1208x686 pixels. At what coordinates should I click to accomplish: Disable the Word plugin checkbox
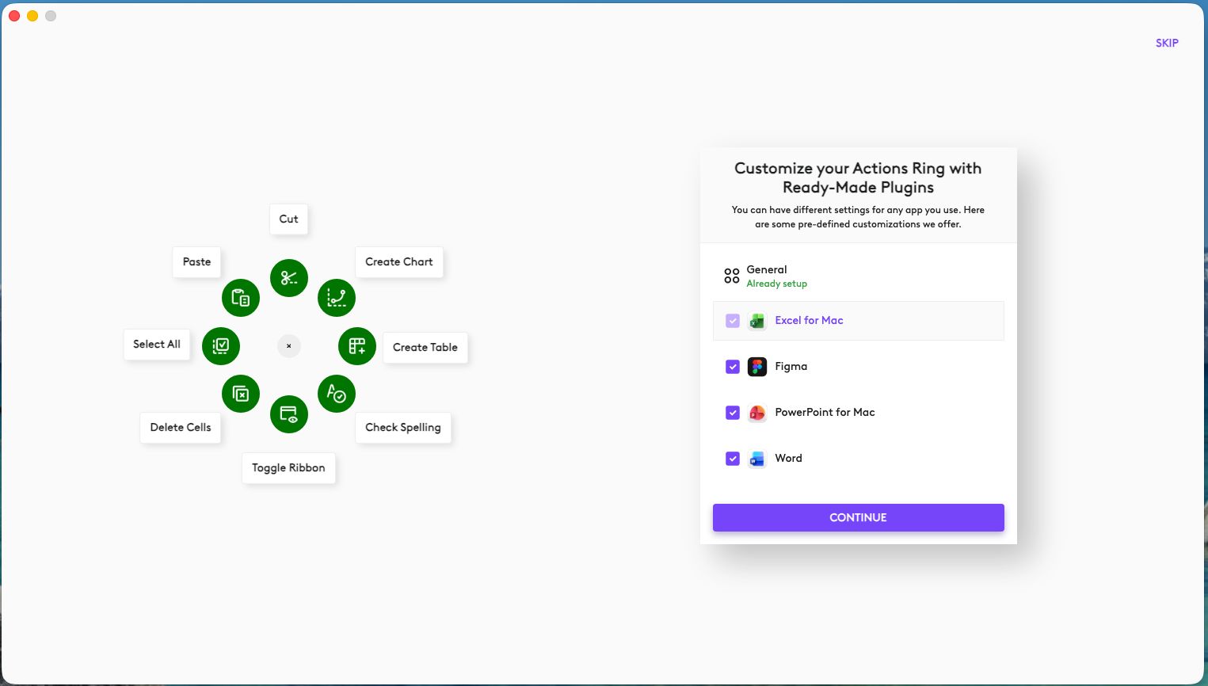coord(733,459)
